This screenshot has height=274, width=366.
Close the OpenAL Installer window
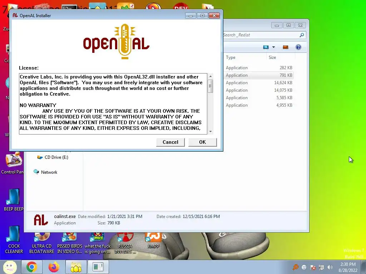point(214,16)
